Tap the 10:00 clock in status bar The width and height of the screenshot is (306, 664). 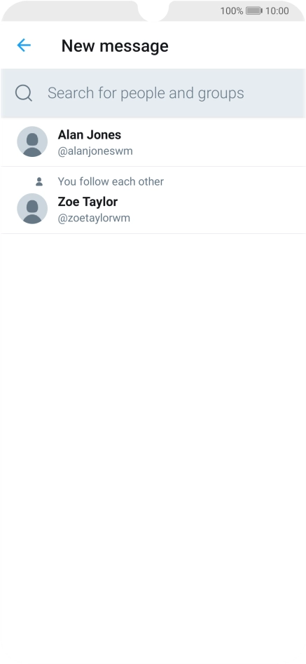(x=277, y=11)
